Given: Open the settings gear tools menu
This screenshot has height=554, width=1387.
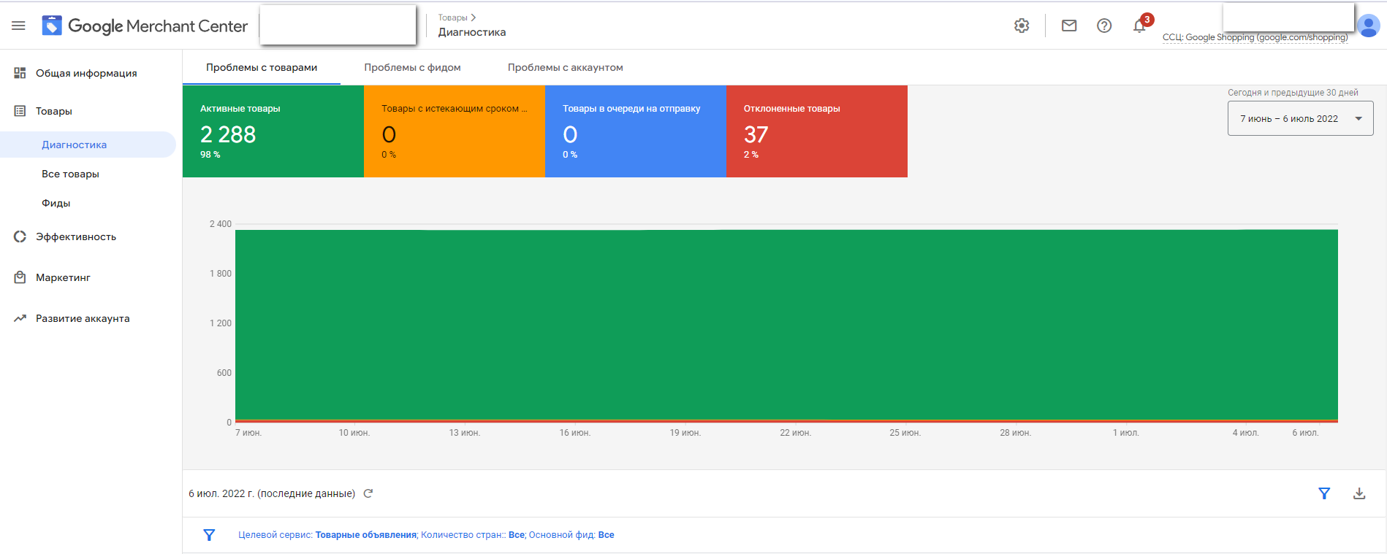Looking at the screenshot, I should (x=1022, y=26).
